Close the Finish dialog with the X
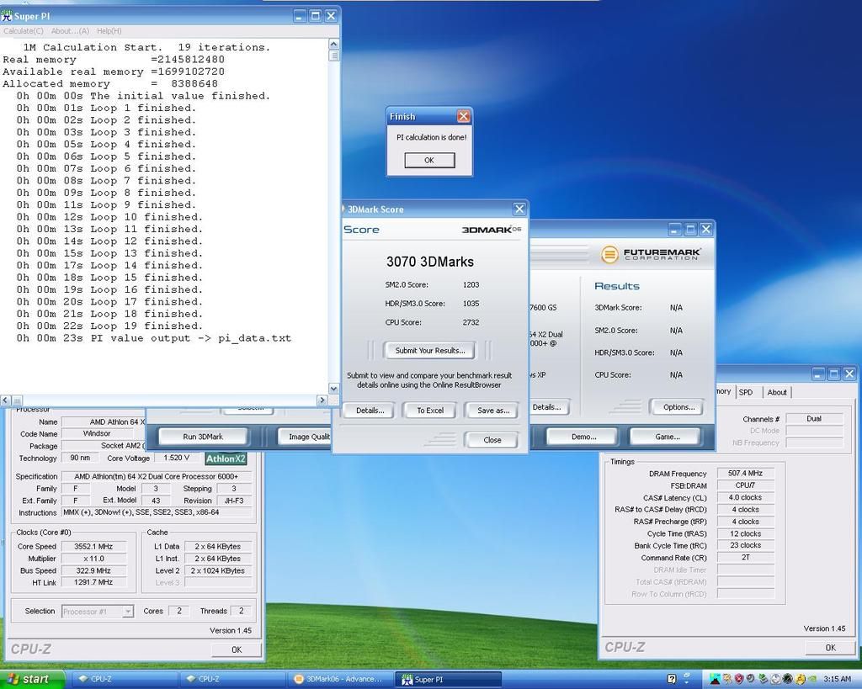Image resolution: width=862 pixels, height=689 pixels. pos(464,116)
